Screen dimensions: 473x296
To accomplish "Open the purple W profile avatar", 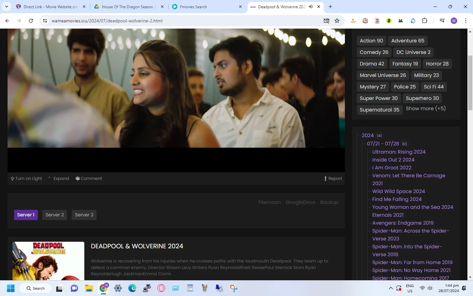I will click(454, 21).
